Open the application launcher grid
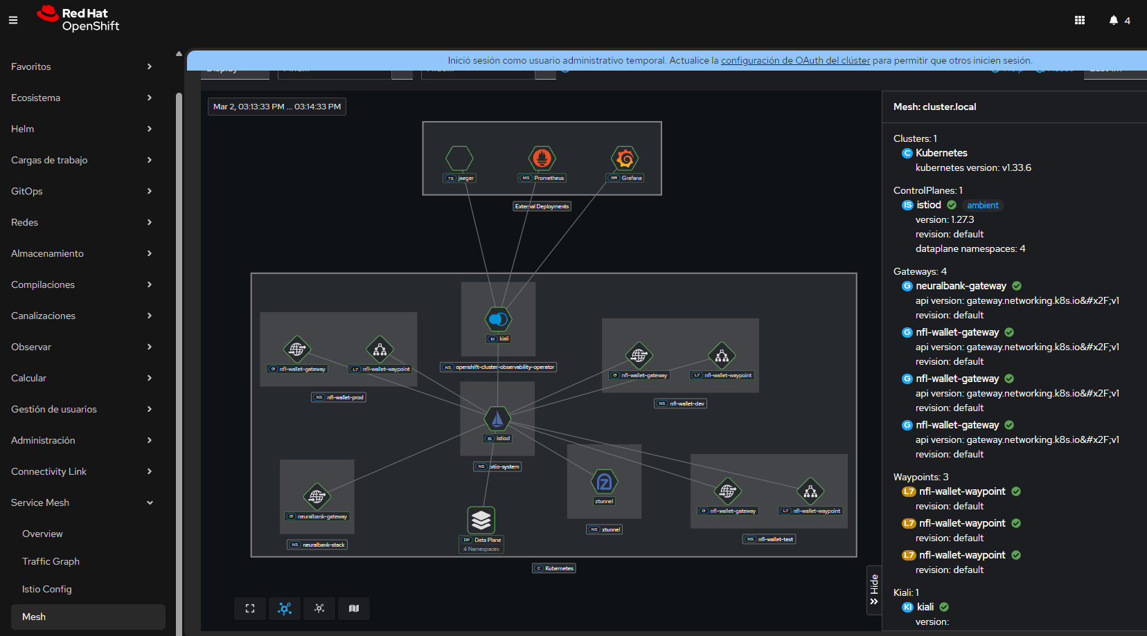Viewport: 1147px width, 636px height. [x=1079, y=20]
